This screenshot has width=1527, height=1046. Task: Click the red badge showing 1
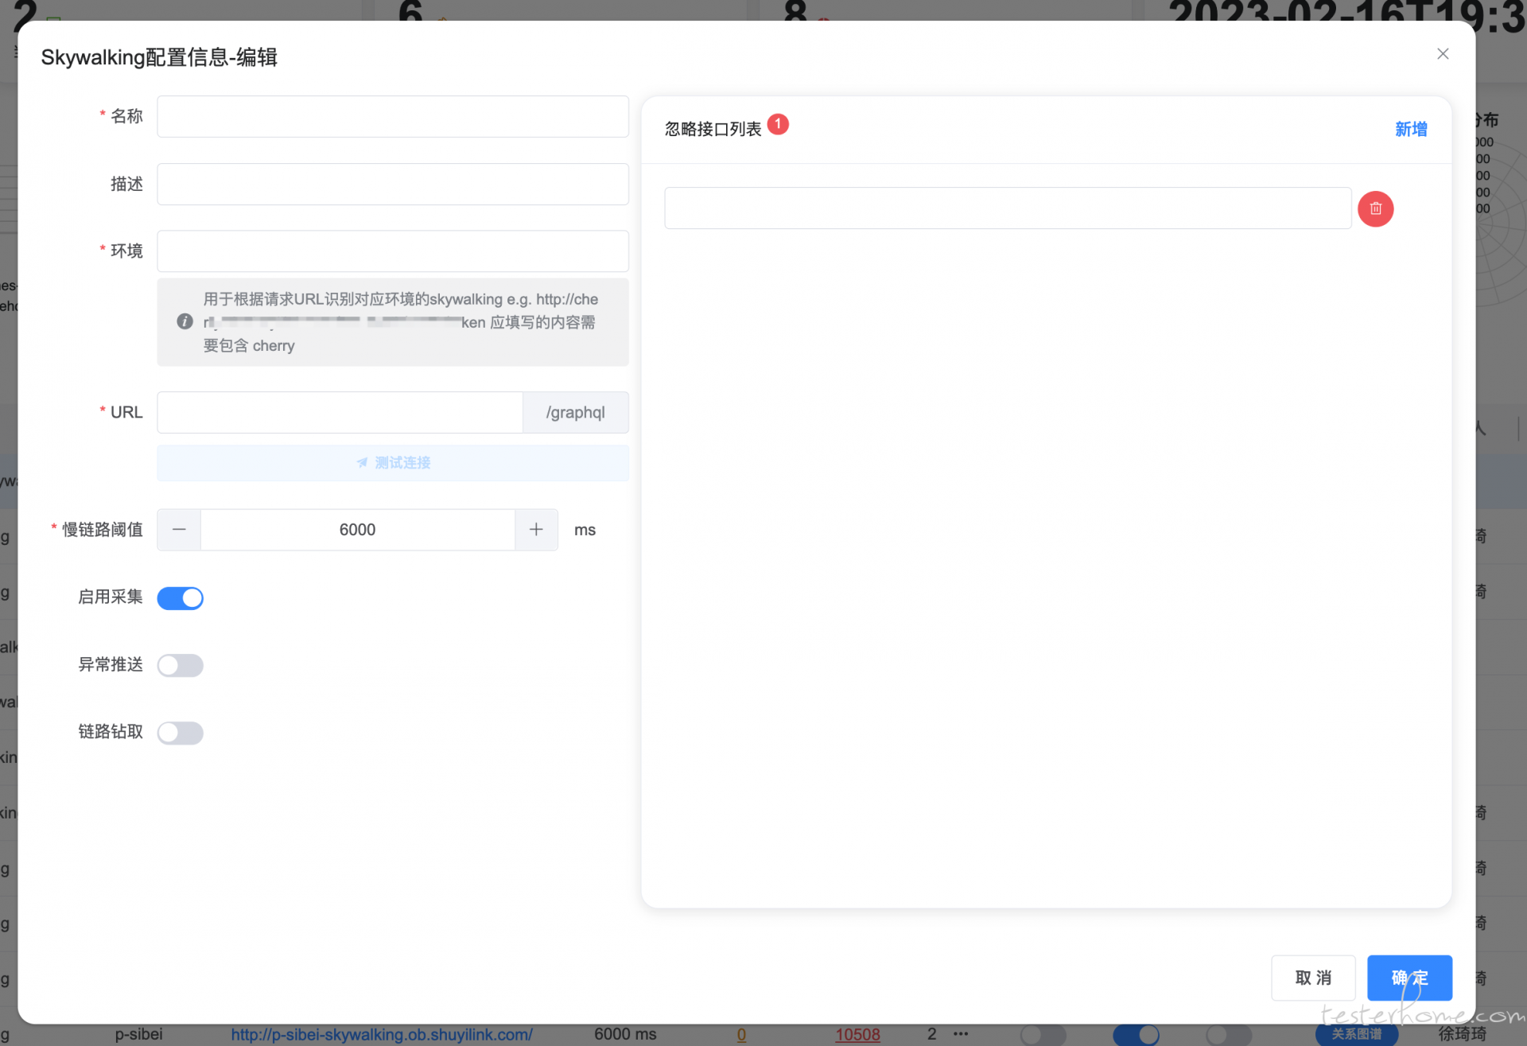pyautogui.click(x=778, y=125)
